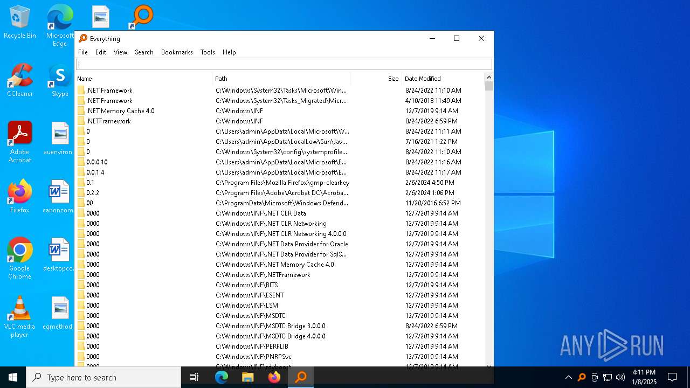Select the .NET Memory Cache 4.0 folder name
Image resolution: width=690 pixels, height=388 pixels.
pos(120,111)
